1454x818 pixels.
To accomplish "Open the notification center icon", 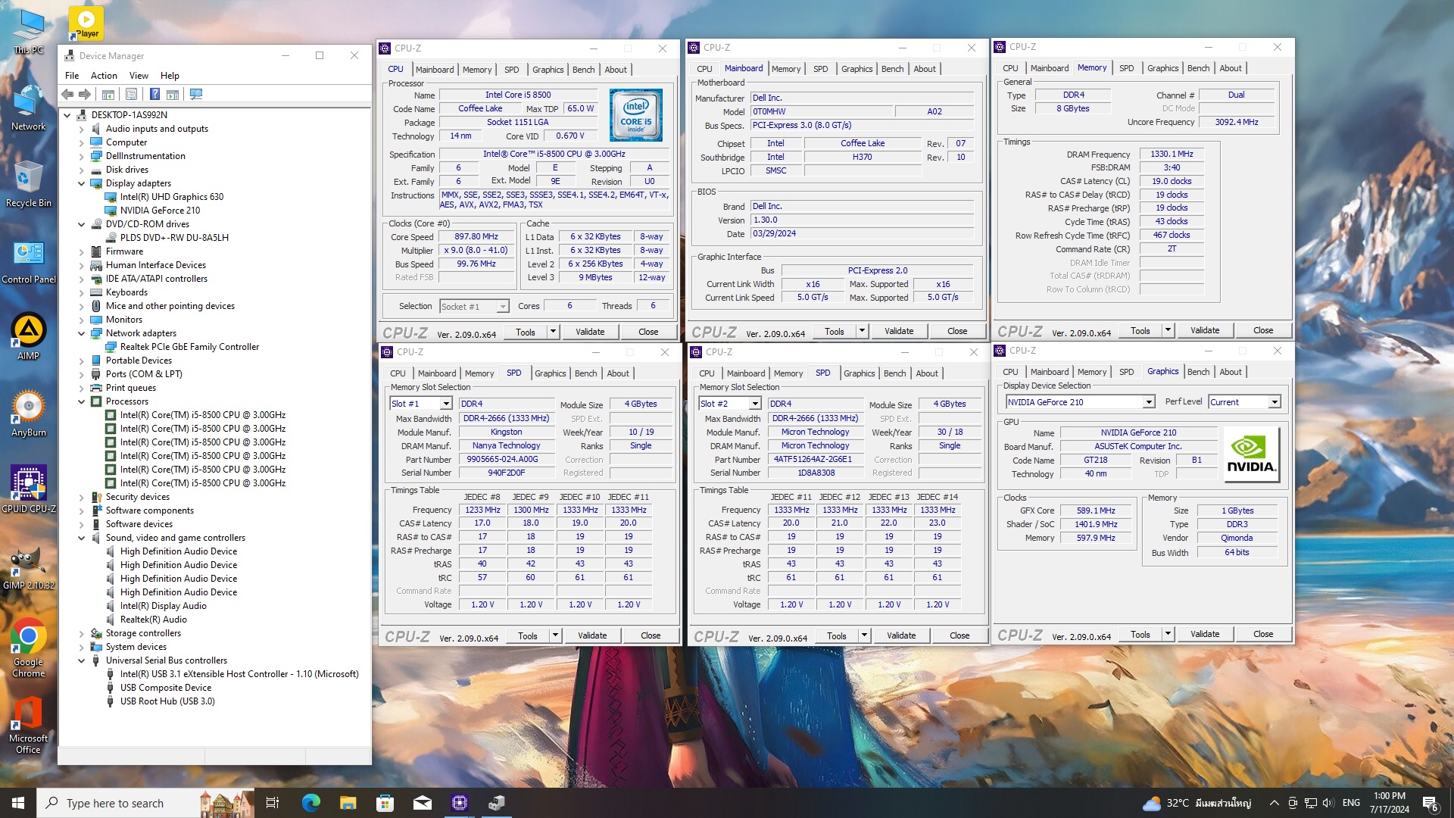I will pos(1431,803).
